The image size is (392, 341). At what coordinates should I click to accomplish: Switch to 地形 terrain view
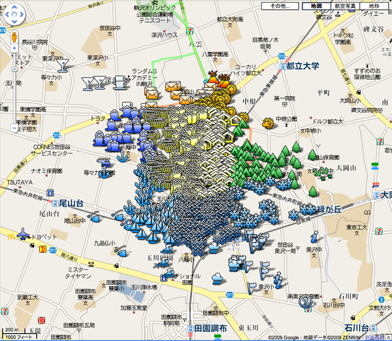point(376,6)
